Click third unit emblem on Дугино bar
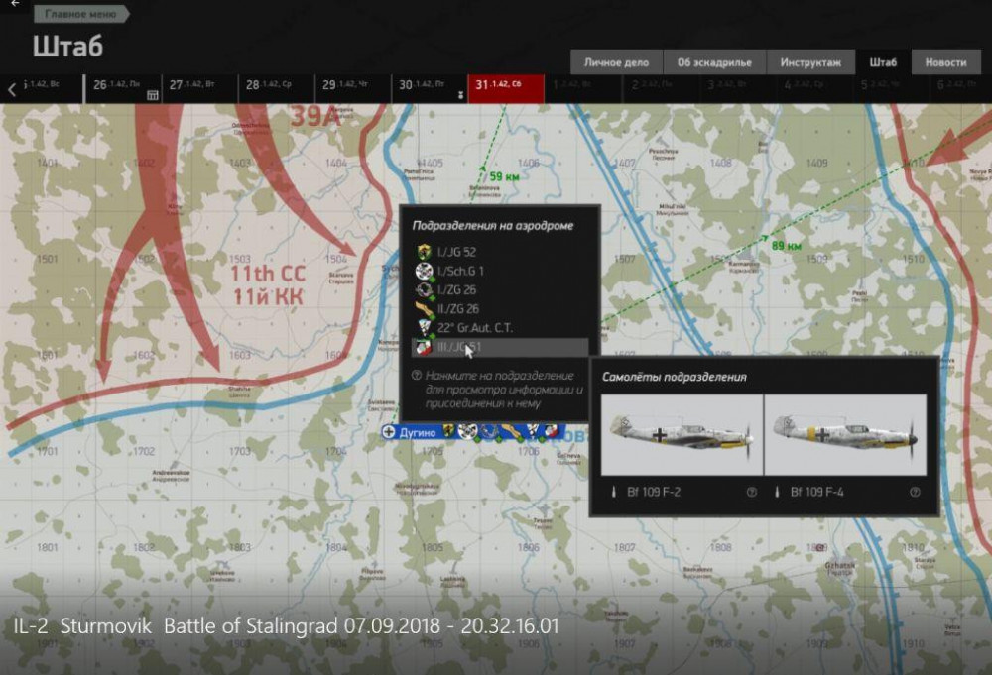This screenshot has height=675, width=992. click(488, 432)
